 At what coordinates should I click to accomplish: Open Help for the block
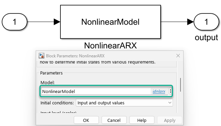click(x=142, y=120)
